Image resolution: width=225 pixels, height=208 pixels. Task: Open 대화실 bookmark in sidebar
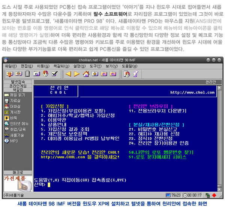coord(13,107)
